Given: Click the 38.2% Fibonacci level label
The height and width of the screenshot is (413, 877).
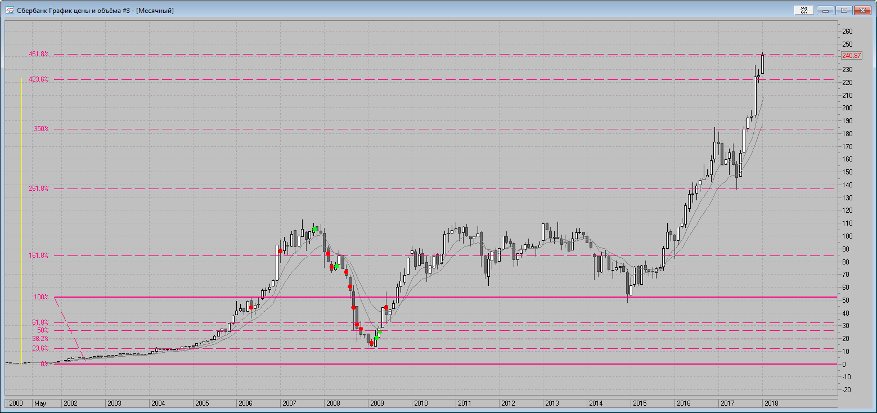Looking at the screenshot, I should click(41, 339).
